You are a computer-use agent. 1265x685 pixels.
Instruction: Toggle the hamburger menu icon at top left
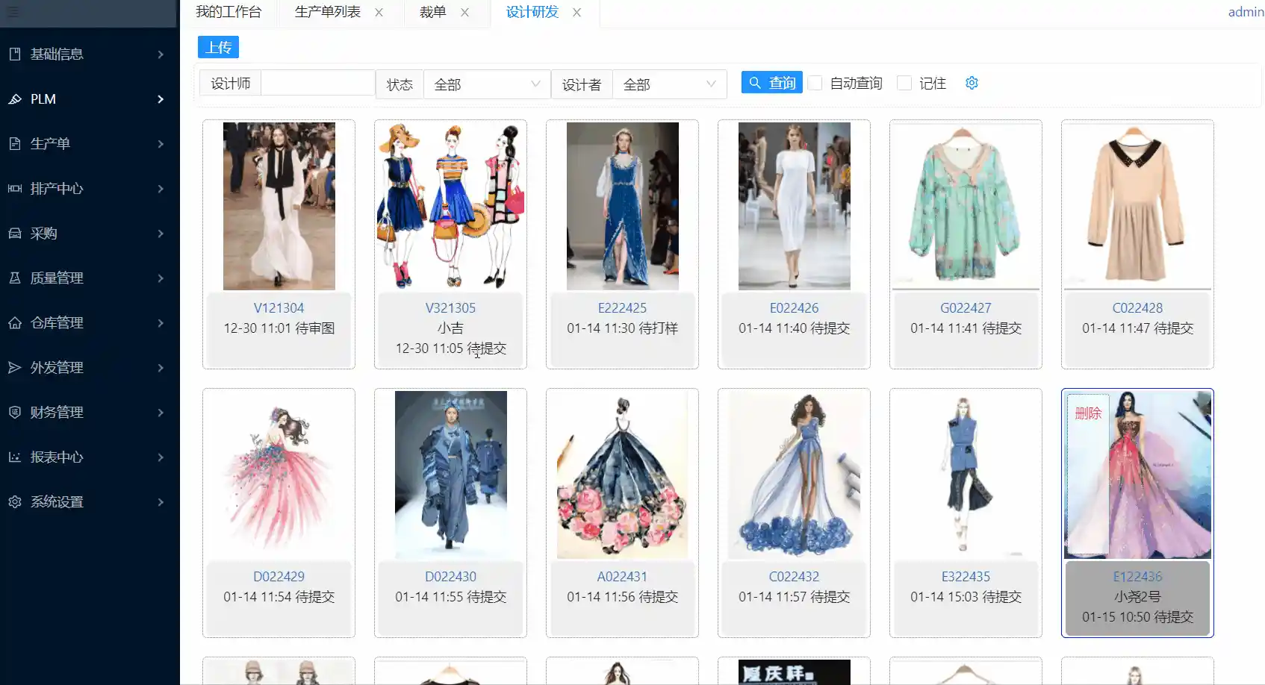tap(13, 12)
